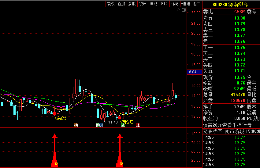
Task: Click the latest cyan candlestick
Action: (x=176, y=97)
